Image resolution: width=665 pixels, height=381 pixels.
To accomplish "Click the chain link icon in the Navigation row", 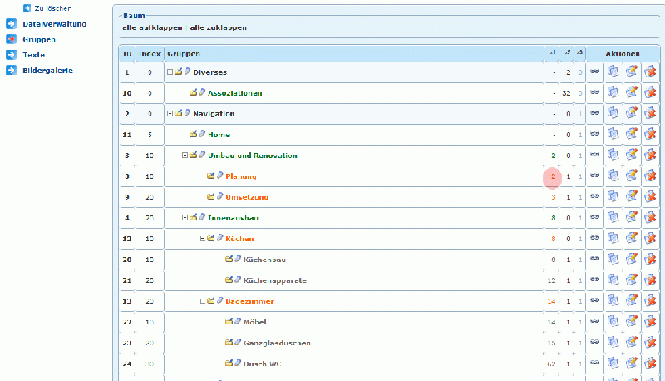I will click(594, 113).
